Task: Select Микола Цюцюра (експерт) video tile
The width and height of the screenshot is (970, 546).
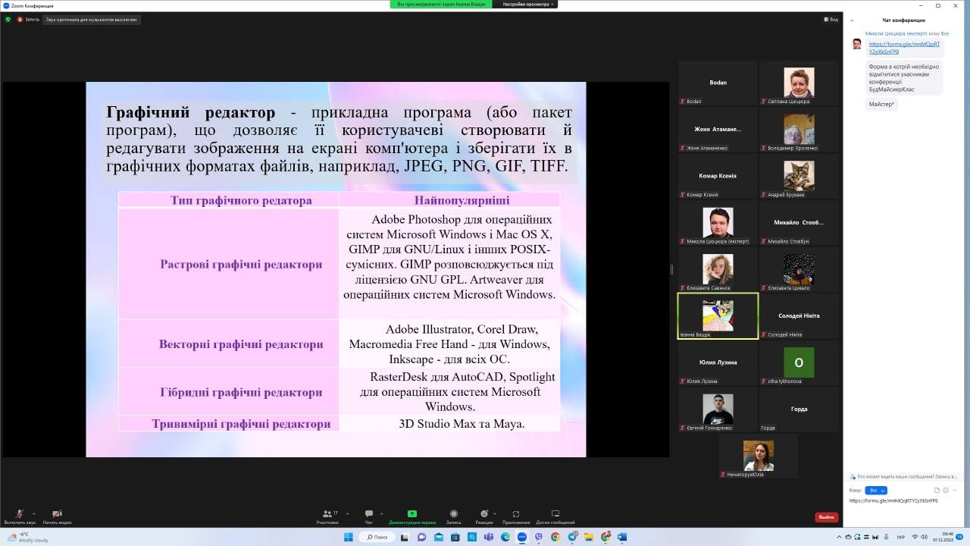Action: pos(718,223)
